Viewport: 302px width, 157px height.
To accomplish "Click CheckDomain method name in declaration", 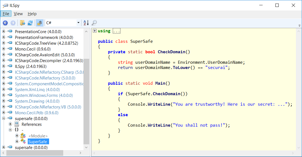I will pyautogui.click(x=171, y=52).
